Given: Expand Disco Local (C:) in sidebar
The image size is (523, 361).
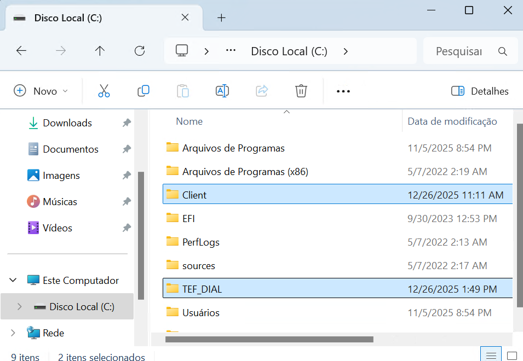Looking at the screenshot, I should tap(19, 306).
